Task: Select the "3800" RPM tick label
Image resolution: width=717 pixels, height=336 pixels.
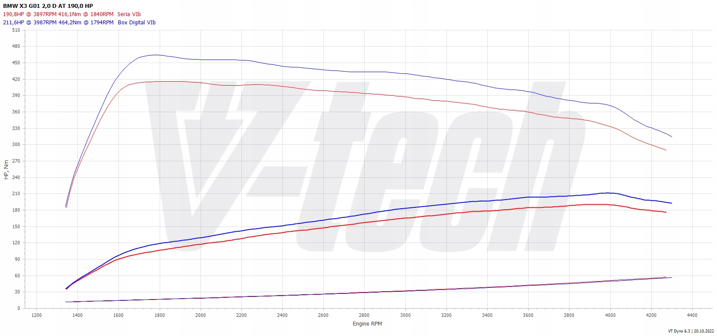Action: pos(569,315)
